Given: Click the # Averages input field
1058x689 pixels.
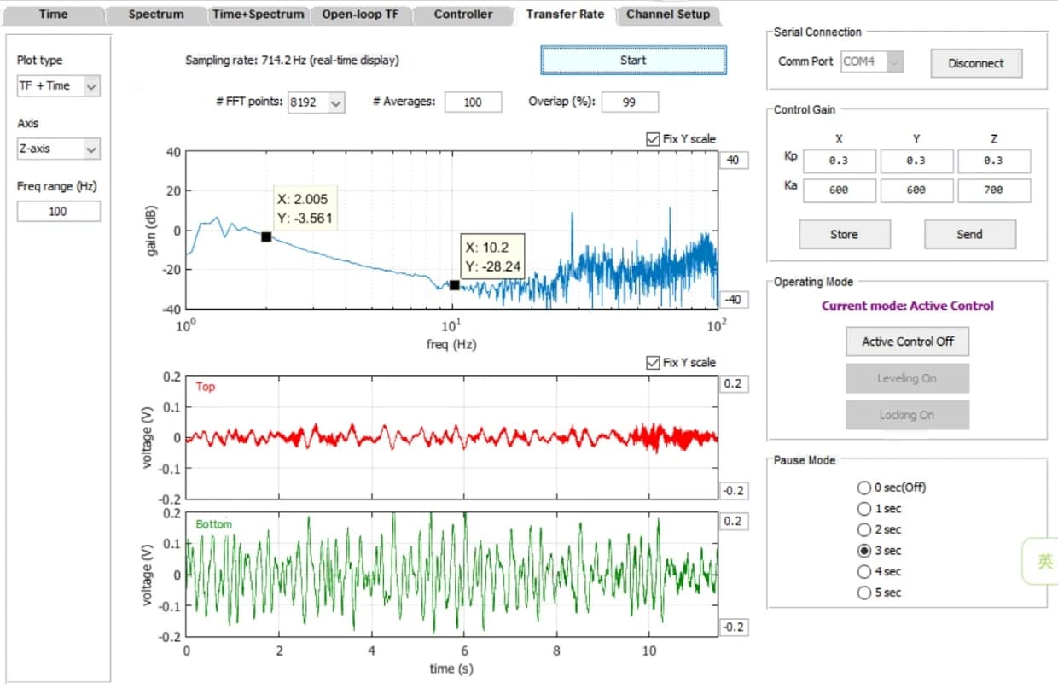Looking at the screenshot, I should (x=473, y=102).
